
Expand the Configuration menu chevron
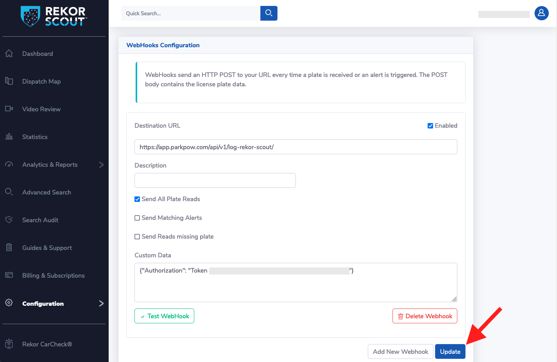[101, 303]
